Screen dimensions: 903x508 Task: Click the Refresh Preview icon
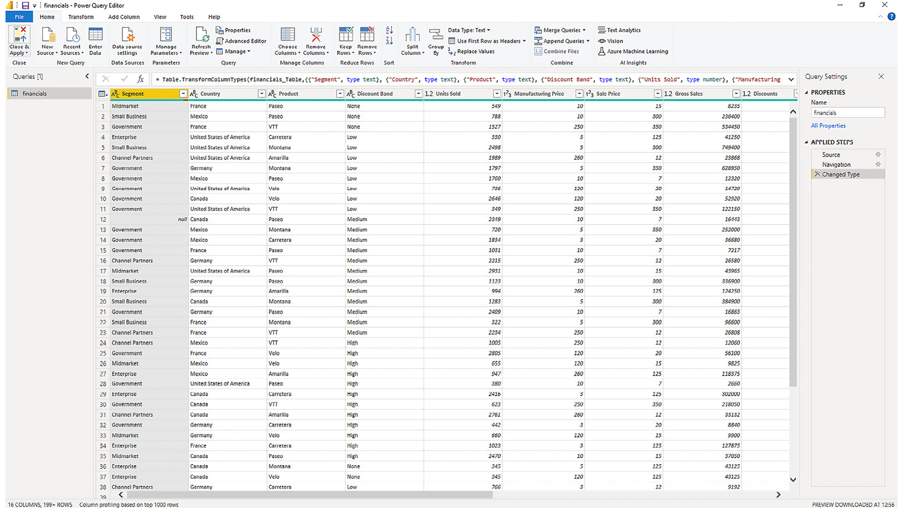(x=201, y=36)
